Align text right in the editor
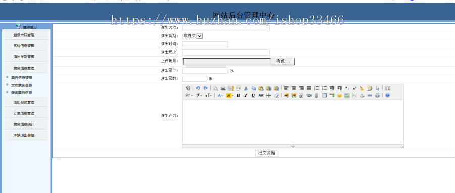Screen dimensions: 455x193 click(x=301, y=88)
